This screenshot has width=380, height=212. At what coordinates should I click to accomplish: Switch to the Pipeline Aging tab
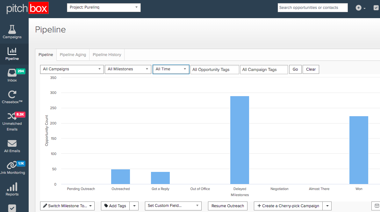pos(73,55)
